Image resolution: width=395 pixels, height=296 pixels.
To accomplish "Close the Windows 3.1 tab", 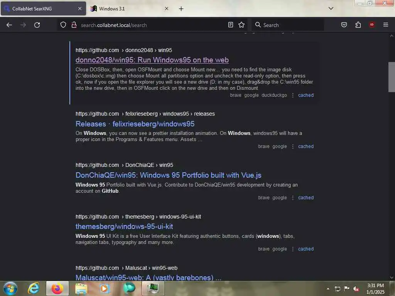I will [x=167, y=8].
